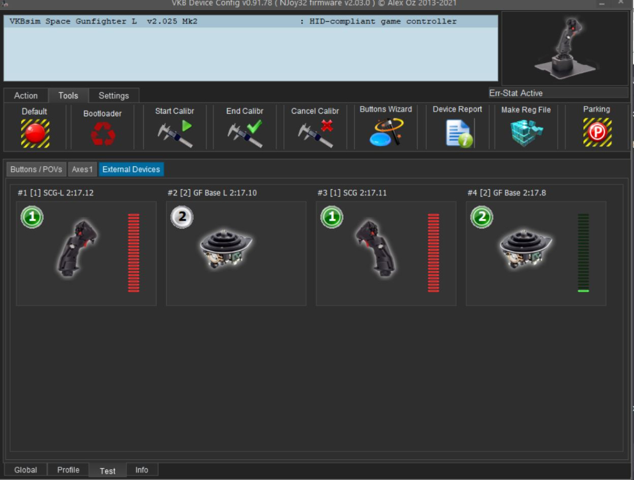
Task: Open the Settings tab
Action: point(114,95)
